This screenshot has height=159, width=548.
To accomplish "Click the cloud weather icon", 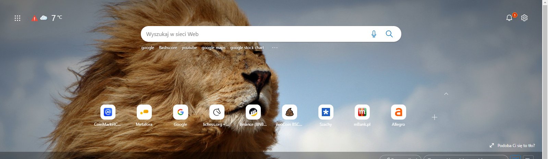I will [x=44, y=18].
